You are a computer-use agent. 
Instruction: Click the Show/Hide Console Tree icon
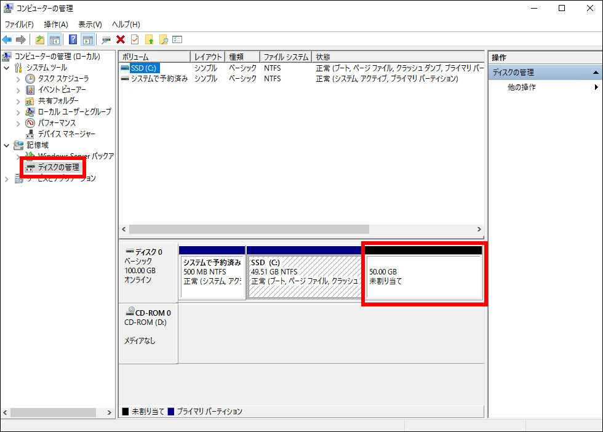[x=54, y=40]
